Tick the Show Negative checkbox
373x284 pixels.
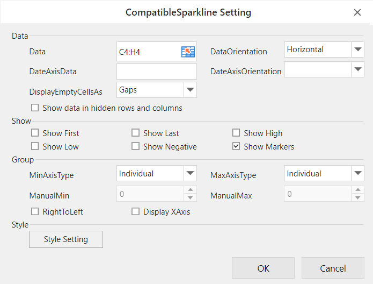pyautogui.click(x=136, y=147)
